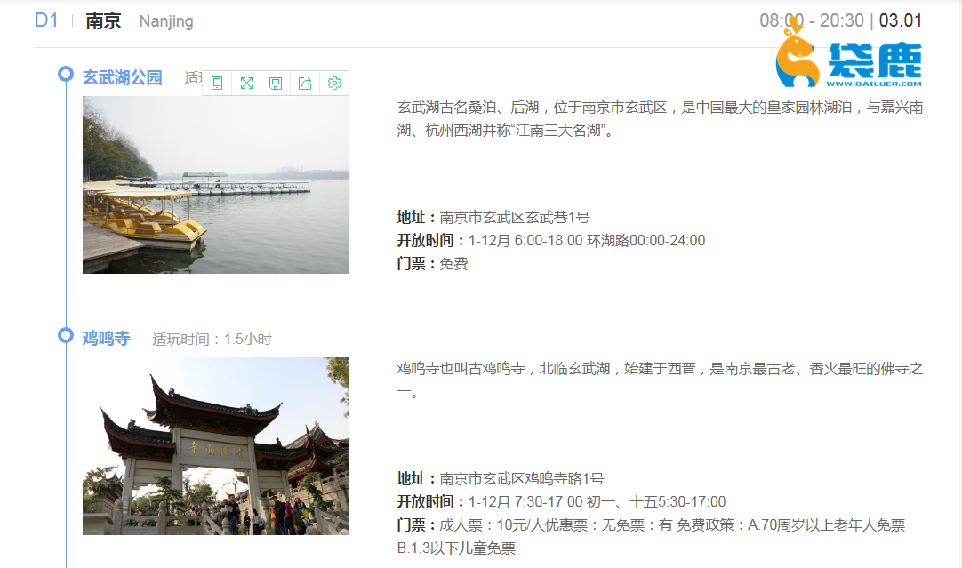
Task: Click the green save floppy disk icon
Action: (276, 84)
